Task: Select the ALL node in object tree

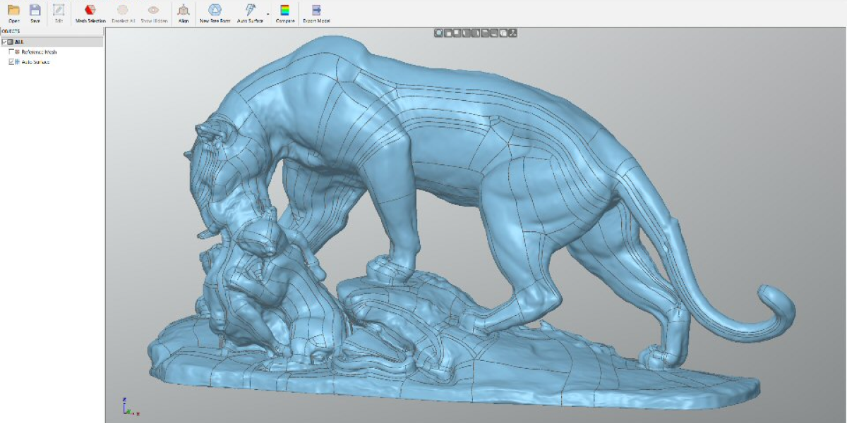Action: coord(19,42)
